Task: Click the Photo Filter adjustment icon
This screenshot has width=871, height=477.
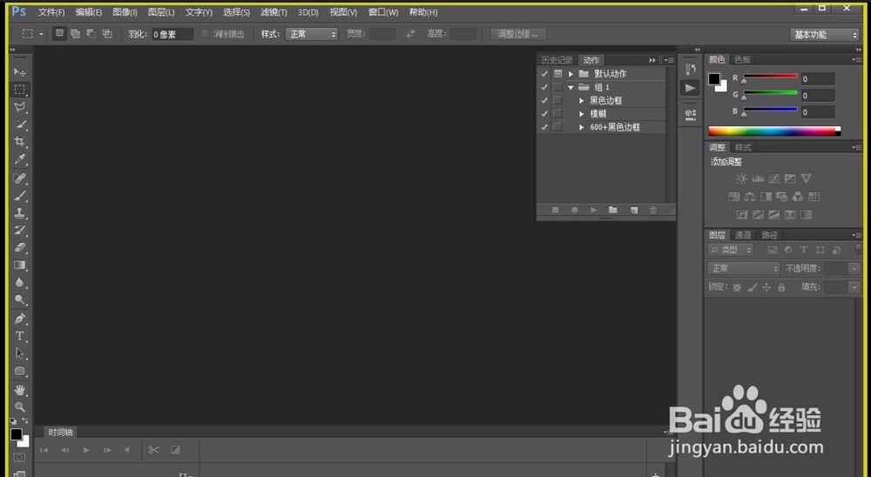Action: (x=781, y=197)
